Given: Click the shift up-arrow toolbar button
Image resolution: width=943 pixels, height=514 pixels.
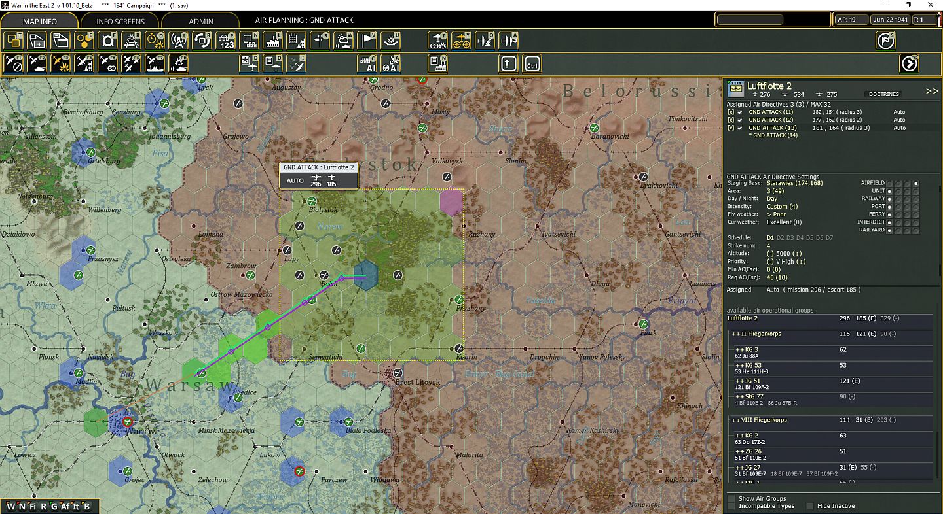Looking at the screenshot, I should pyautogui.click(x=509, y=63).
